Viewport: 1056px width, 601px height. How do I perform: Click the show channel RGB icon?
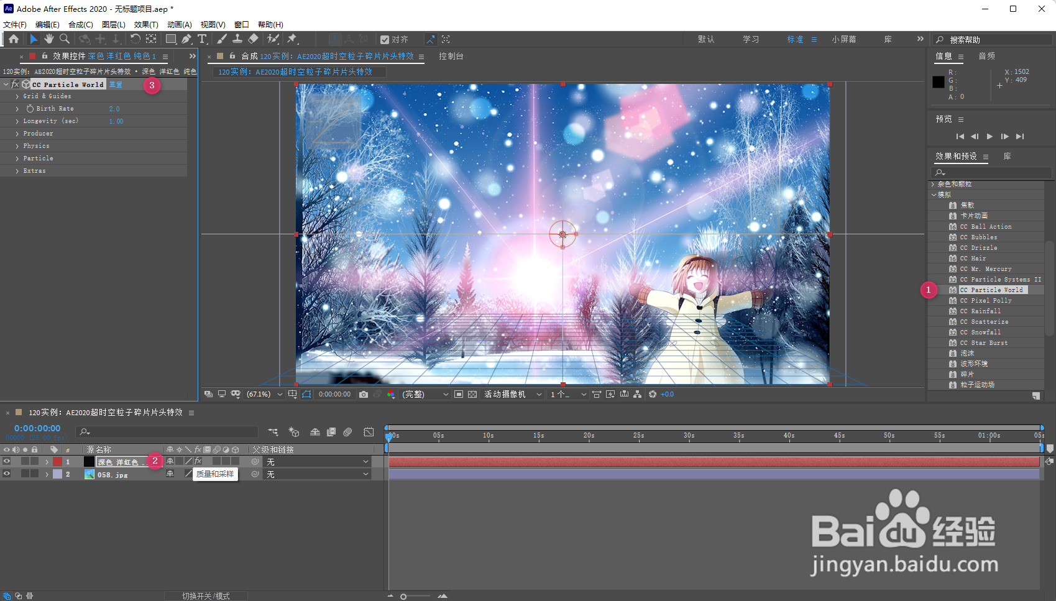tap(391, 395)
